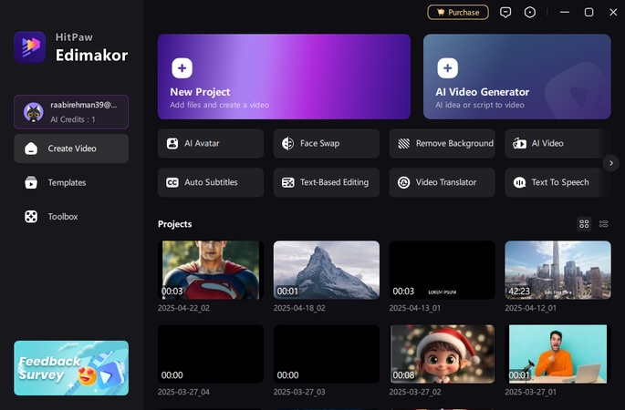Click the Text To Speech tool
Image resolution: width=625 pixels, height=410 pixels.
point(557,182)
